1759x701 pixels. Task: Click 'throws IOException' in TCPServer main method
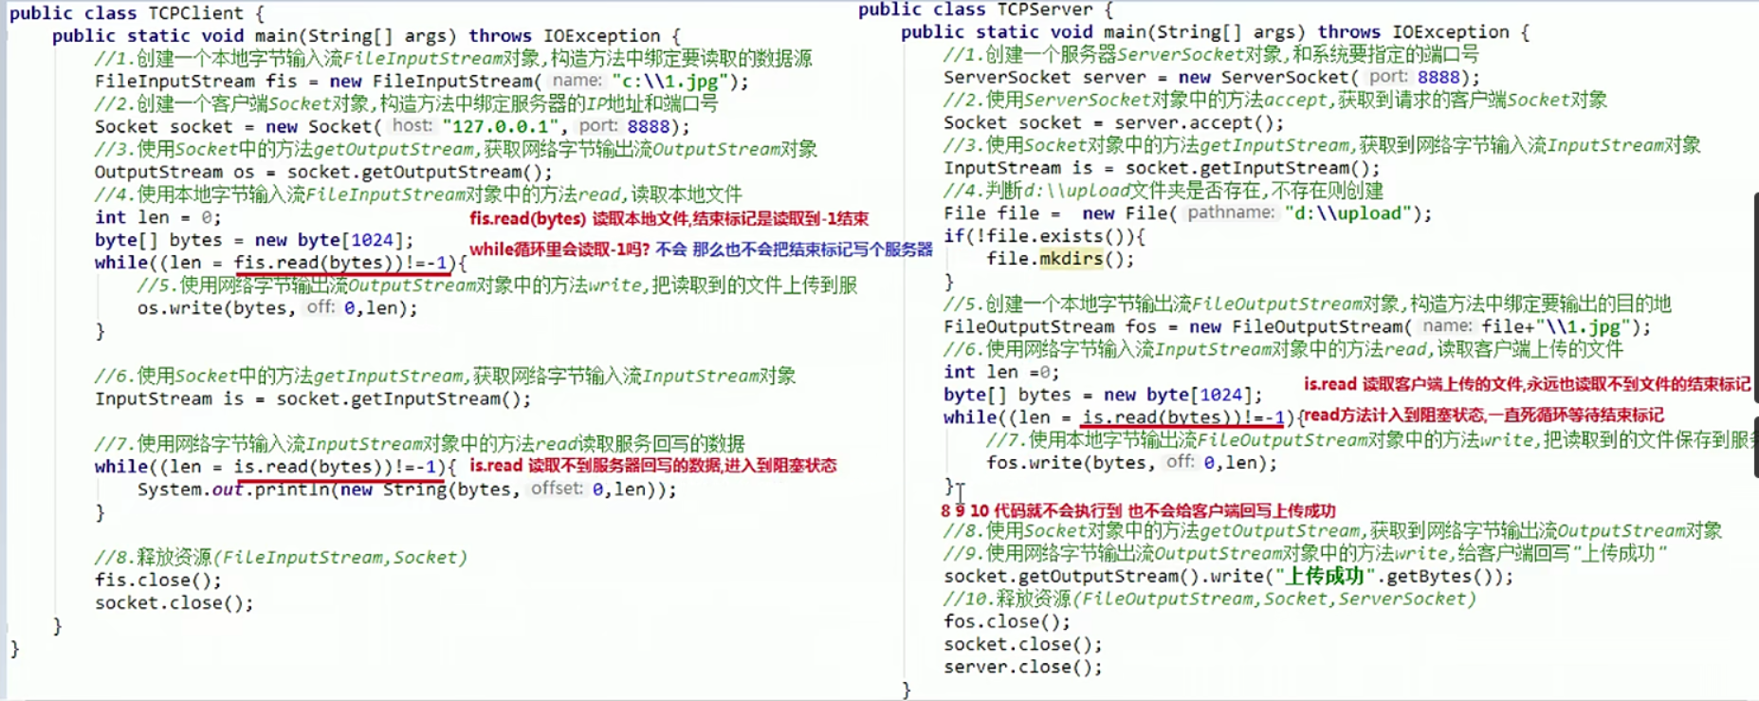(x=1413, y=32)
